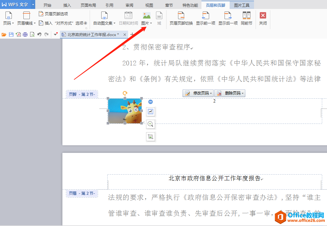Open 页眉页脚选项 header footer options
327x226 pixels.
pyautogui.click(x=53, y=14)
